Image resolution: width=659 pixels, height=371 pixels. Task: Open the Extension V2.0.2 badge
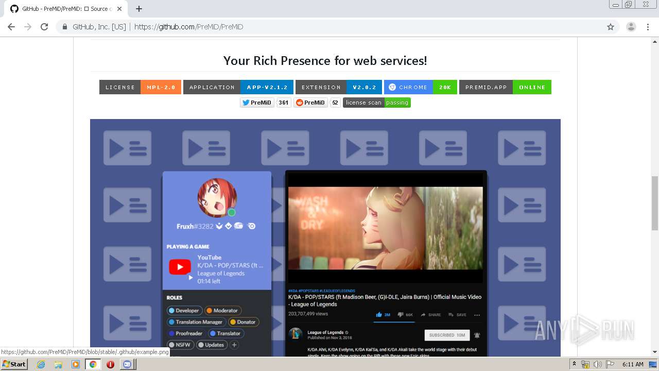339,87
